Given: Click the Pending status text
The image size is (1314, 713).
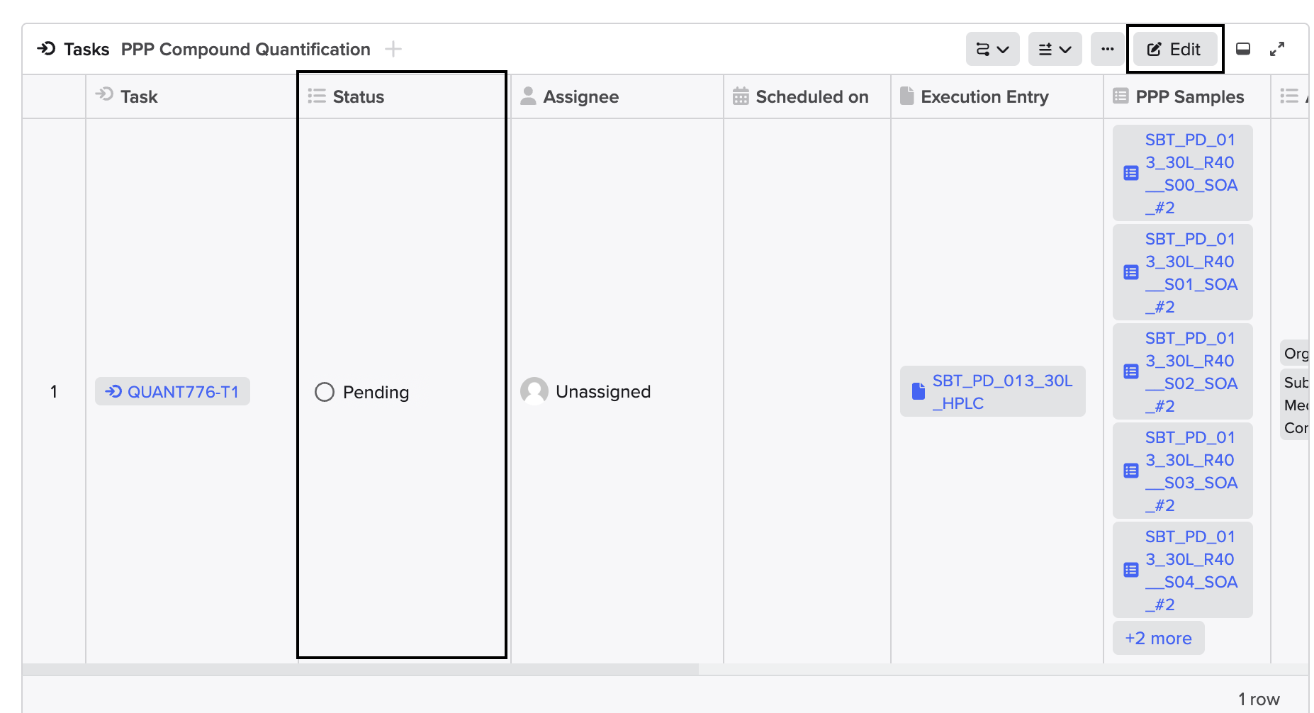Looking at the screenshot, I should tap(376, 392).
